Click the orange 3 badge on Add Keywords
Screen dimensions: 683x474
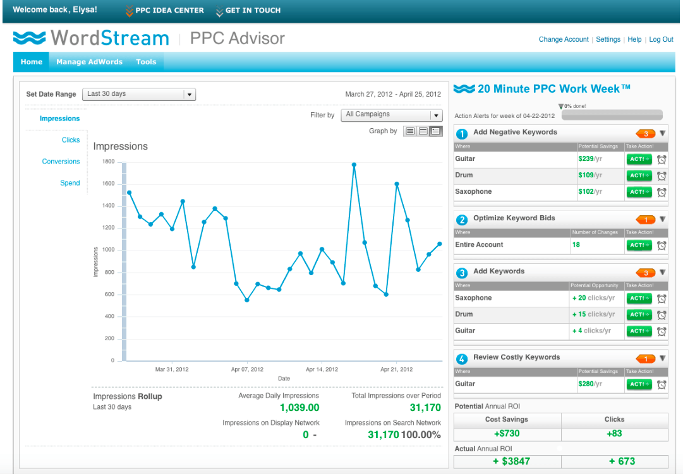[646, 273]
